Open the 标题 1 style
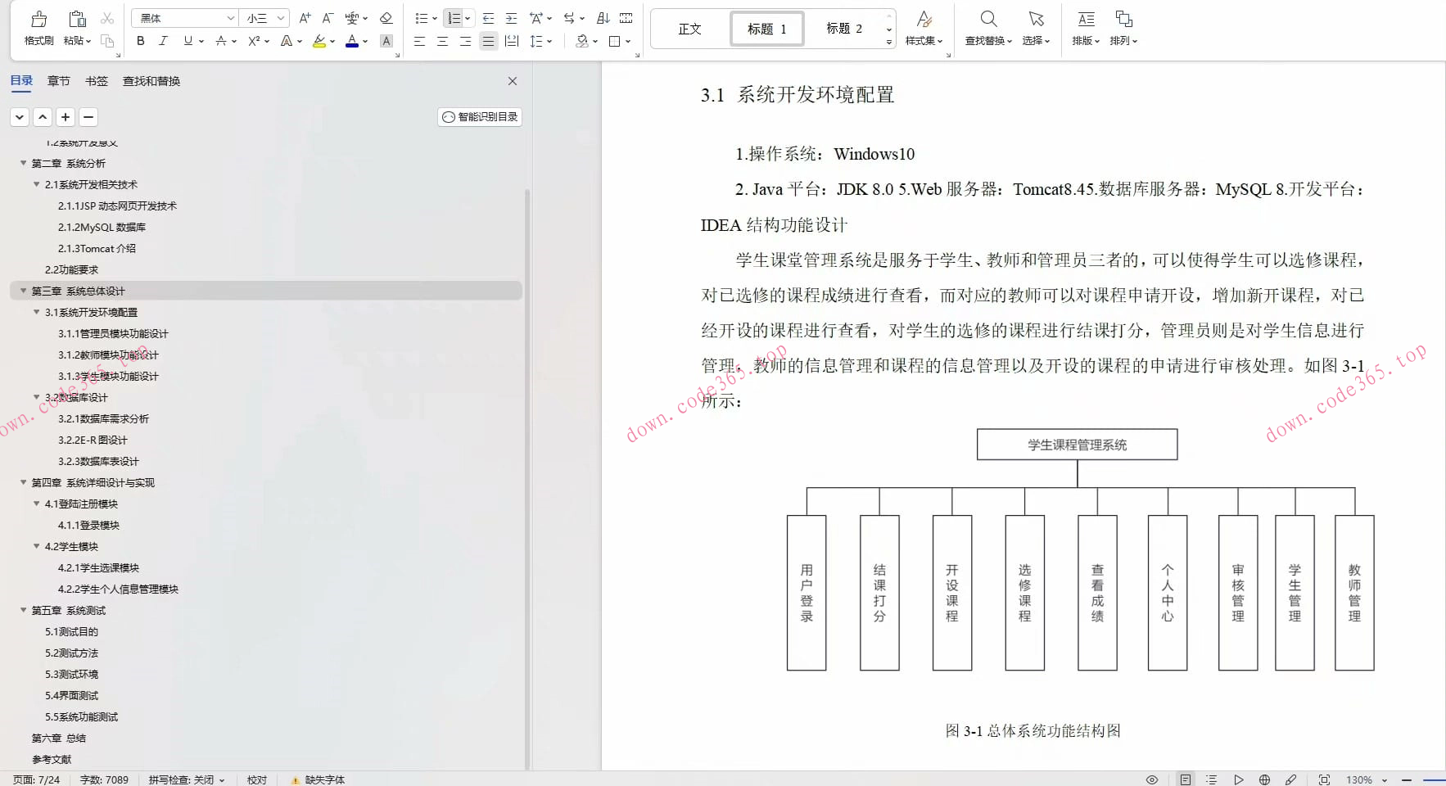 click(766, 28)
